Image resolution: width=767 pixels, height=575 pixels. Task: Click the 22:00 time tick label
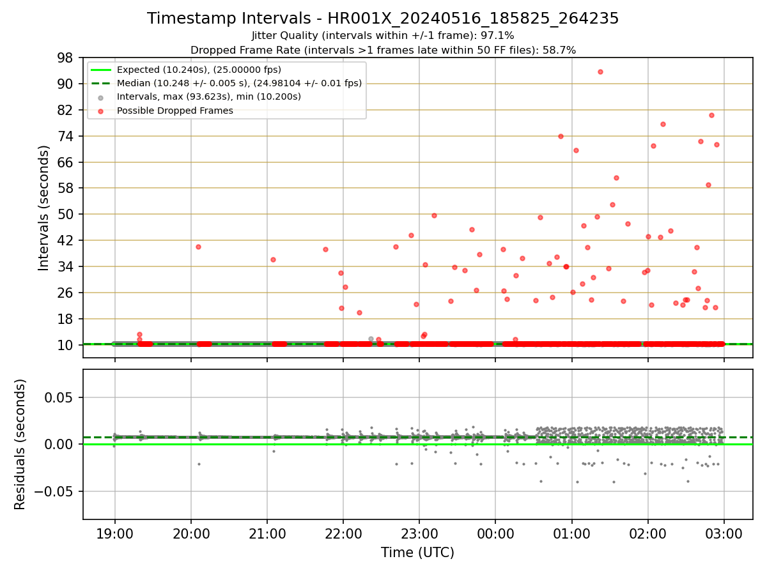343,533
